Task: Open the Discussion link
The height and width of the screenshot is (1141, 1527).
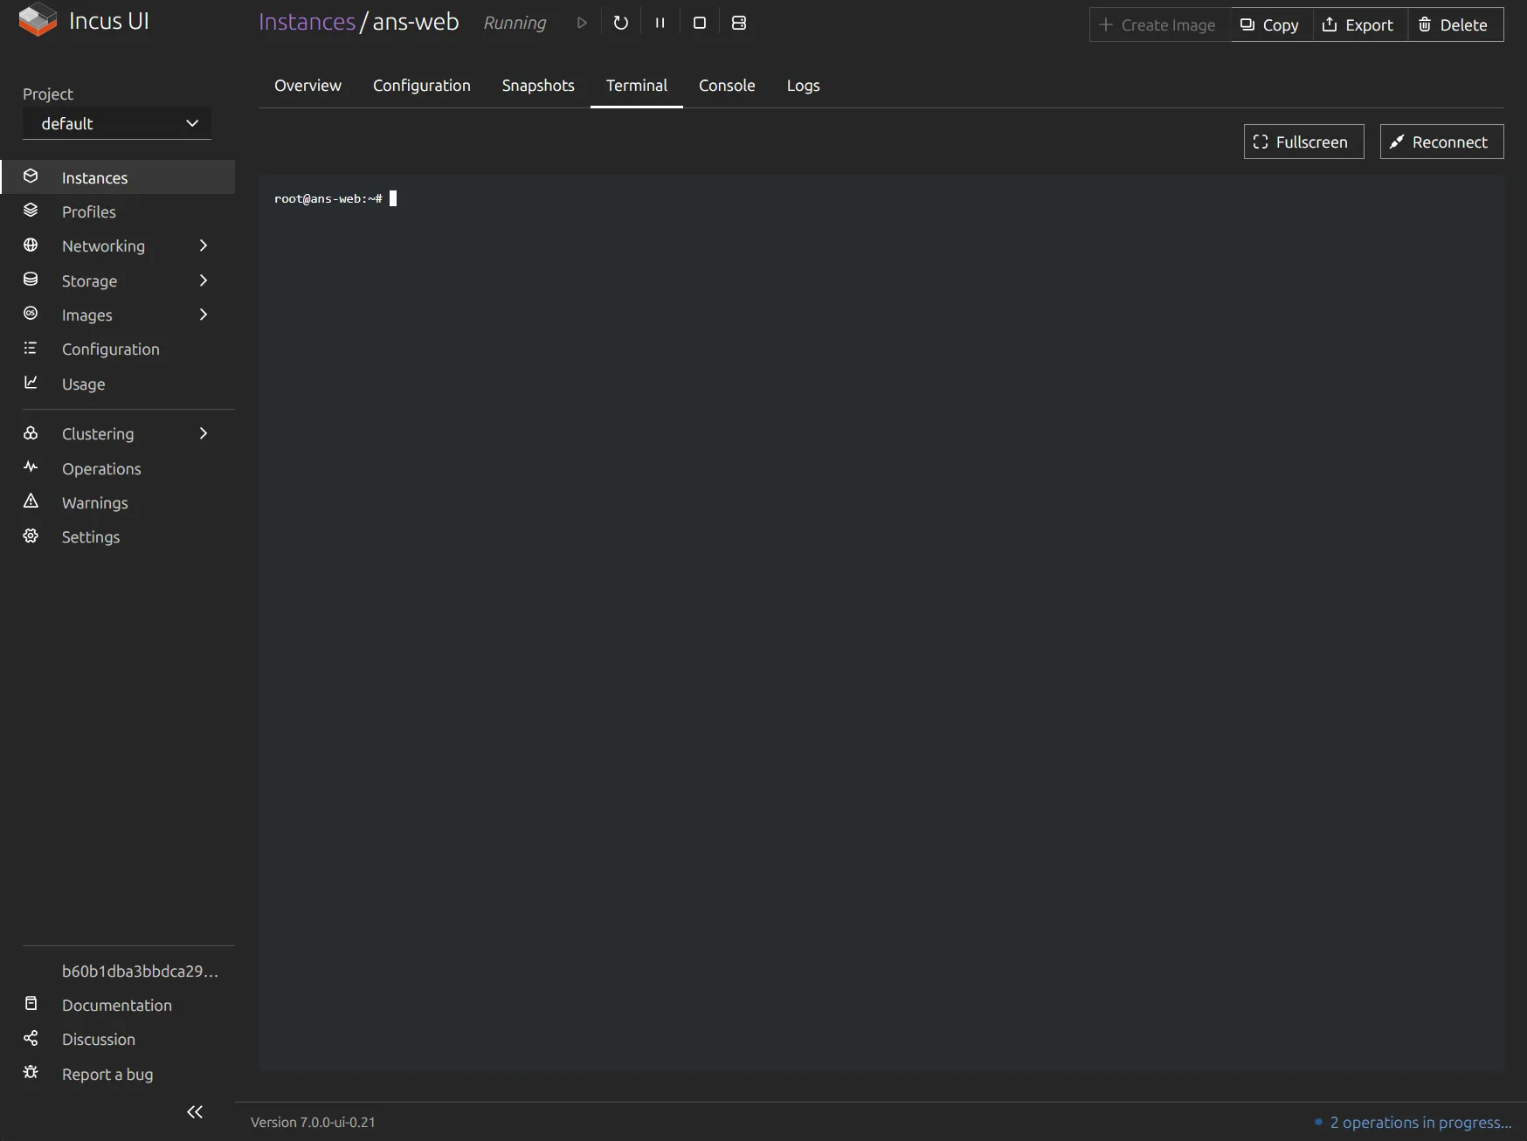Action: pos(118,1039)
